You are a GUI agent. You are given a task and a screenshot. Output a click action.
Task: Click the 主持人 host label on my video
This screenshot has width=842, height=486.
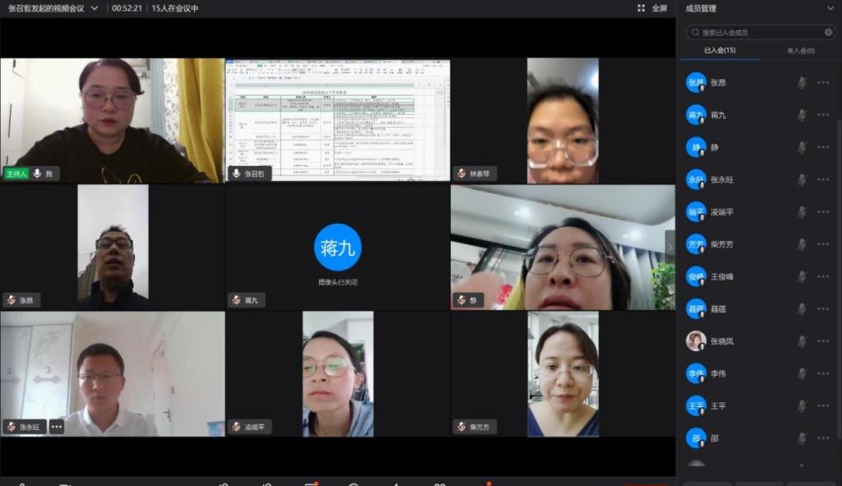point(16,174)
